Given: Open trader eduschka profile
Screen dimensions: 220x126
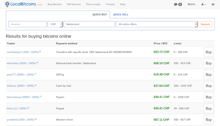Looking at the screenshot, I should coord(21,63).
